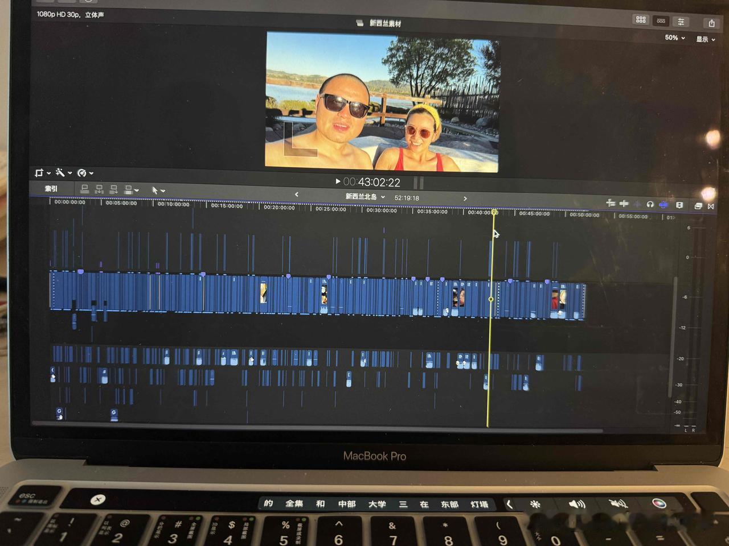Click the 1080p HD 30p format text
The width and height of the screenshot is (729, 546).
(x=70, y=14)
